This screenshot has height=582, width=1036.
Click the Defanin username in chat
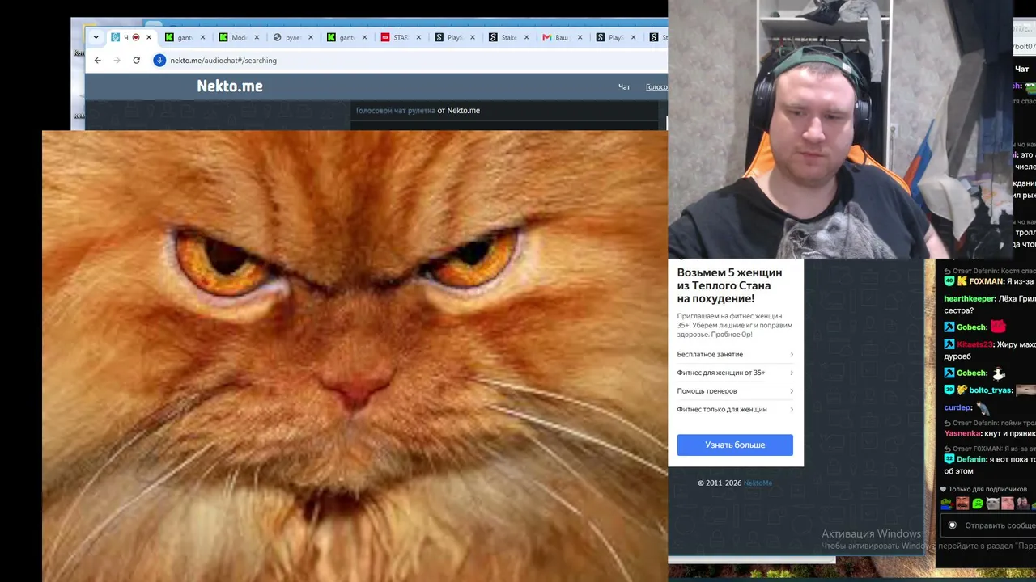(972, 459)
